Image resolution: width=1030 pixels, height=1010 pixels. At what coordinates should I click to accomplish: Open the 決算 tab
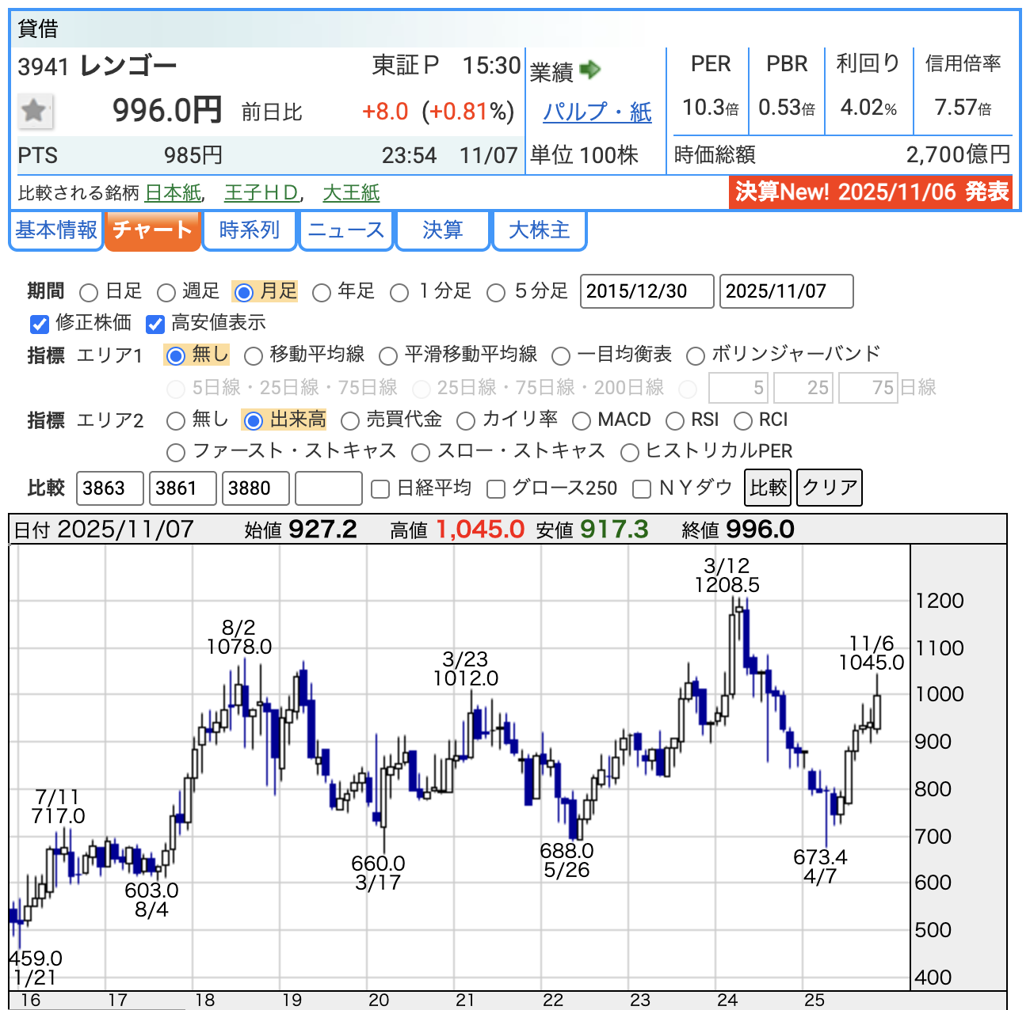point(442,230)
